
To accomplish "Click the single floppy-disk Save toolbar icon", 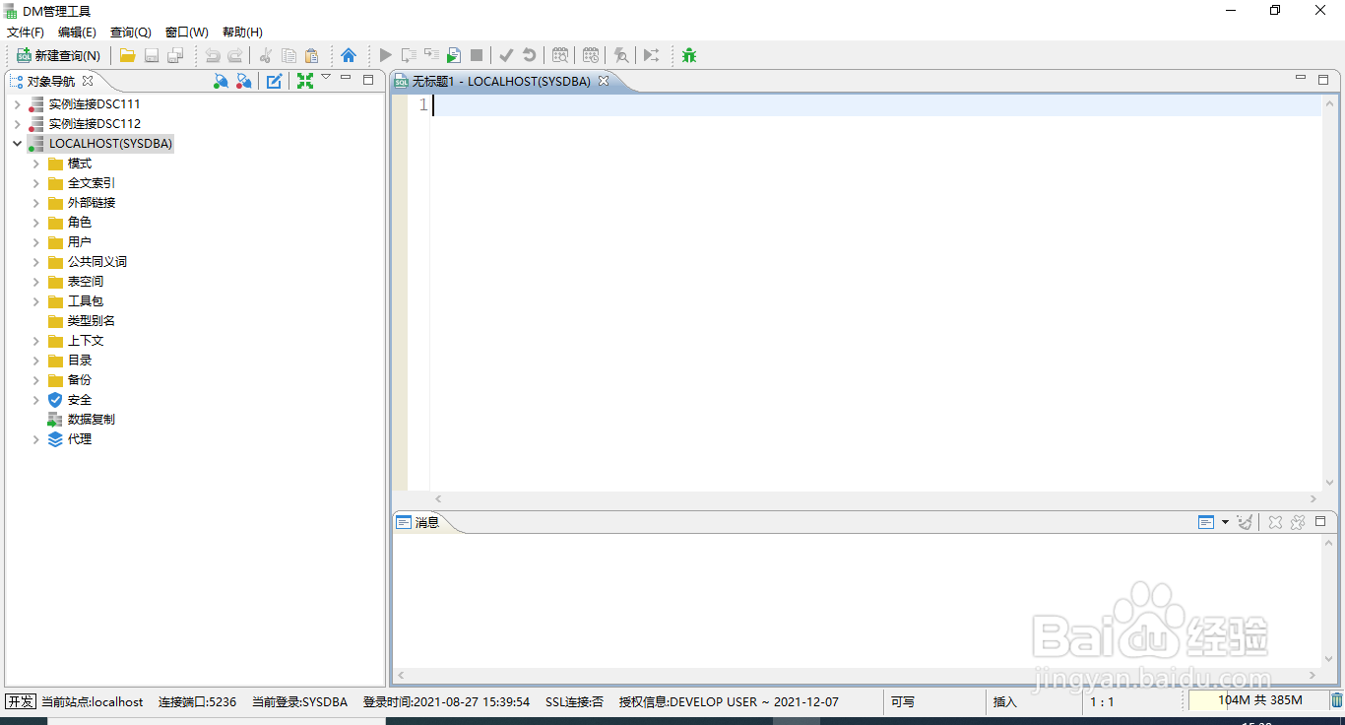I will pyautogui.click(x=152, y=56).
